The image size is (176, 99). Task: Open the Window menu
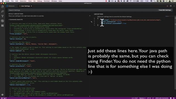point(54,1)
